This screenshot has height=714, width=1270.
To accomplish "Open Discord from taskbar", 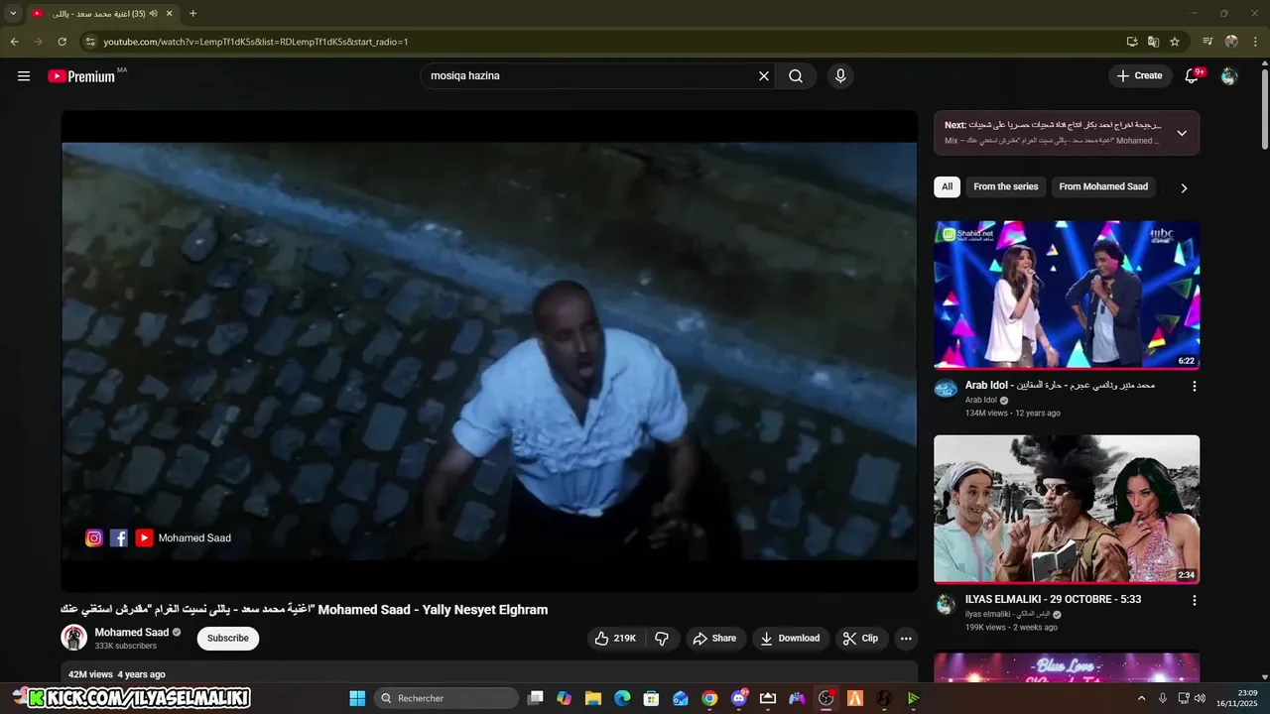I will coord(738,698).
